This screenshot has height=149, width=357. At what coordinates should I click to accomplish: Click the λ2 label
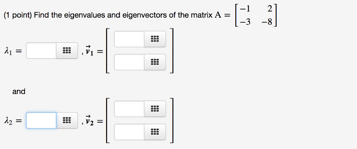8,121
